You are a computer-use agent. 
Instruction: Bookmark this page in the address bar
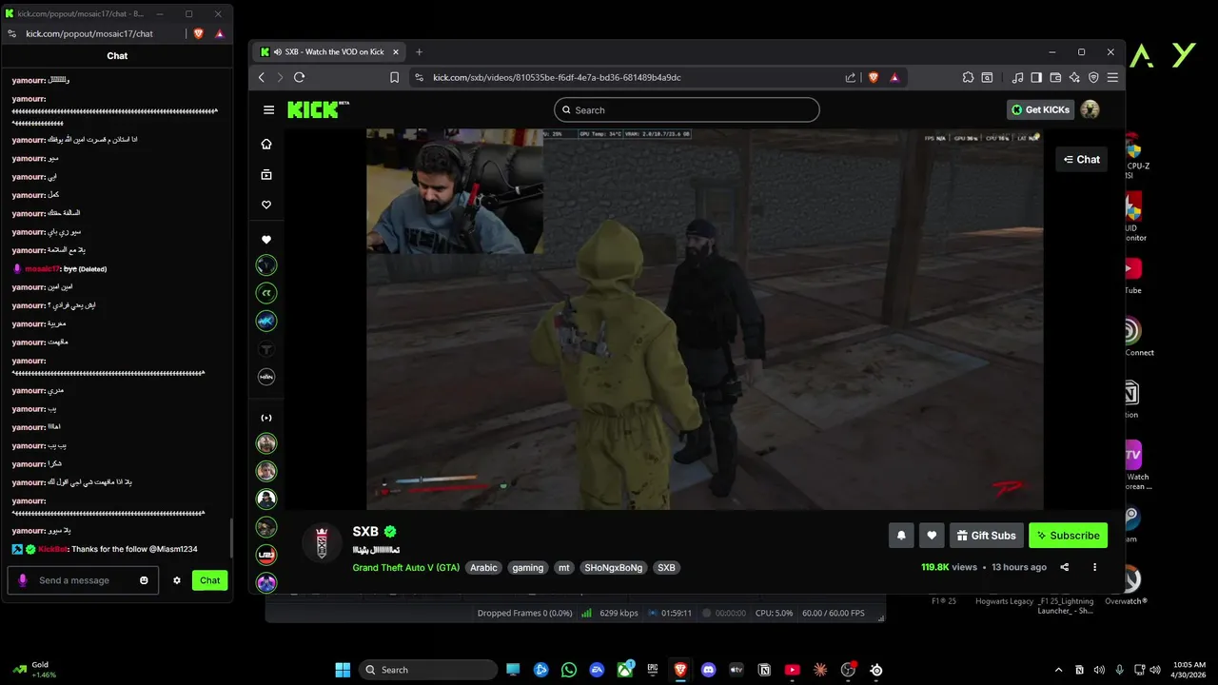394,78
